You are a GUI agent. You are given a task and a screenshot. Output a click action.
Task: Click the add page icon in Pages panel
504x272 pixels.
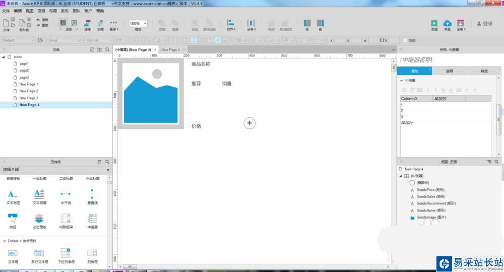click(x=92, y=49)
